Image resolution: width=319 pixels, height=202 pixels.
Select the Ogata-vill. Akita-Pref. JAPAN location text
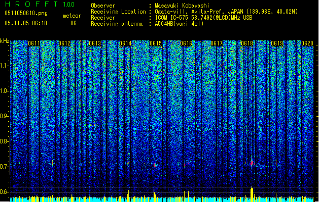tap(226, 12)
